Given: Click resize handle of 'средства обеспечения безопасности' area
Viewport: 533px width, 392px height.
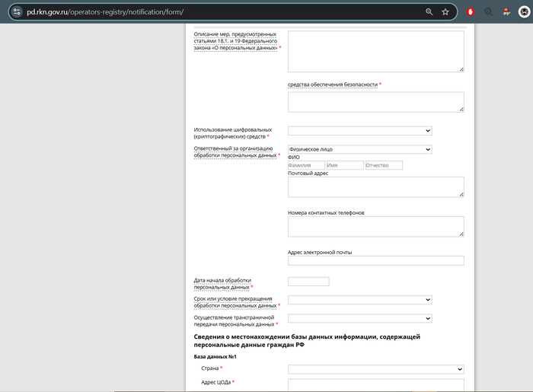Looking at the screenshot, I should pos(461,110).
